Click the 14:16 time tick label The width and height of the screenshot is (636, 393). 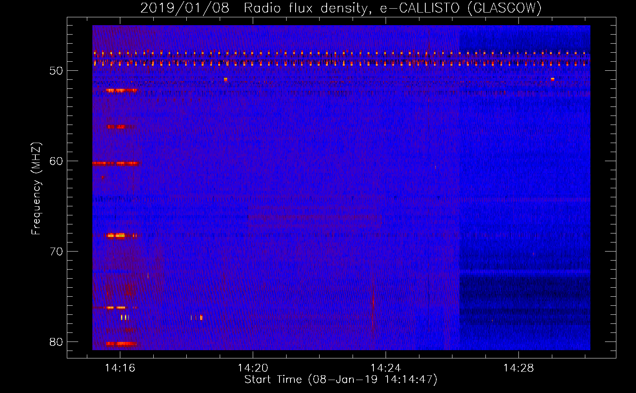pyautogui.click(x=120, y=368)
